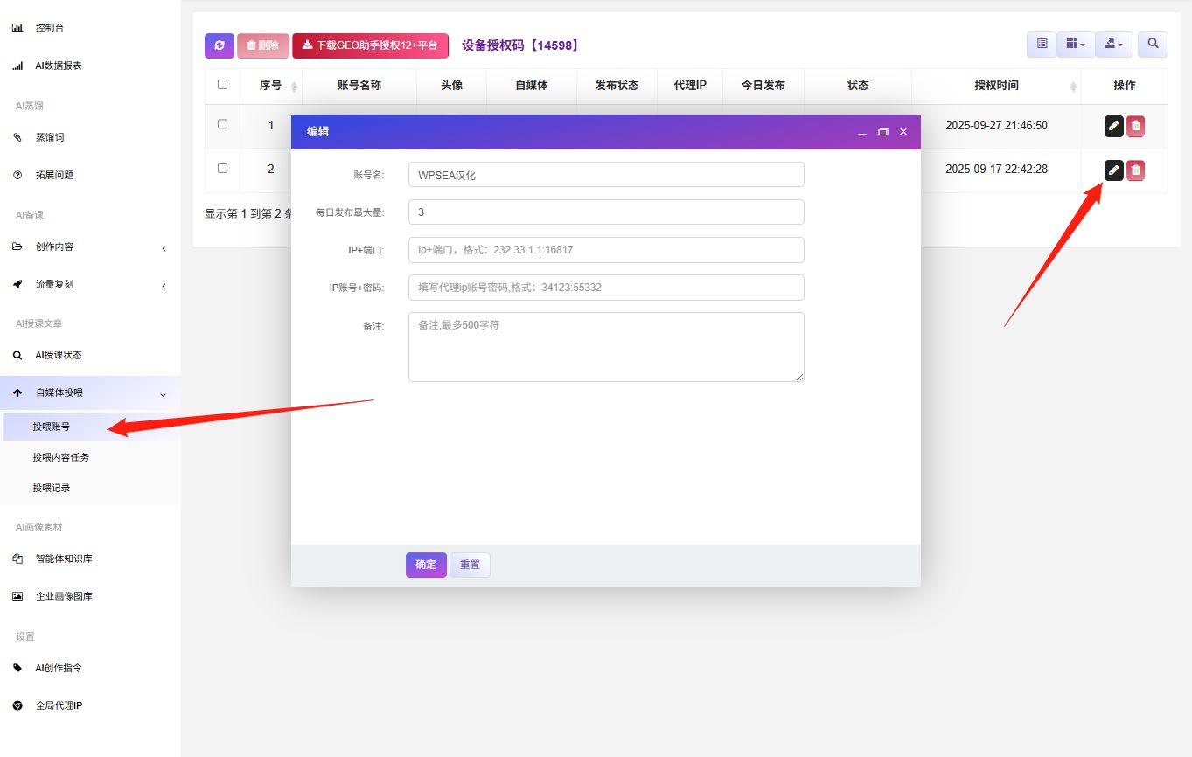
Task: Check the checkbox for row 1
Action: (222, 124)
